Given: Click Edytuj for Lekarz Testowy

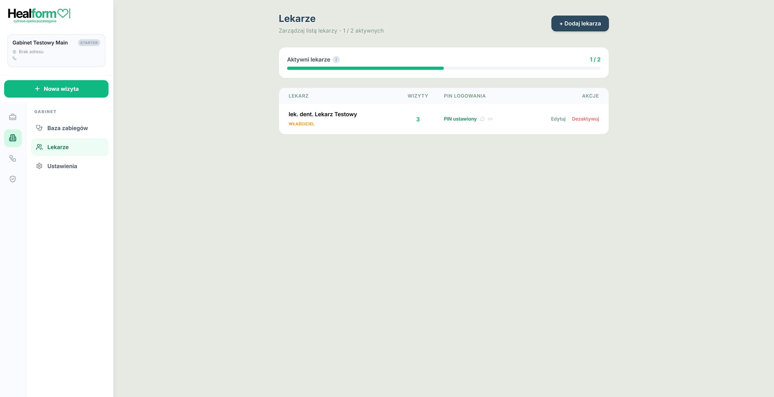Looking at the screenshot, I should (558, 119).
